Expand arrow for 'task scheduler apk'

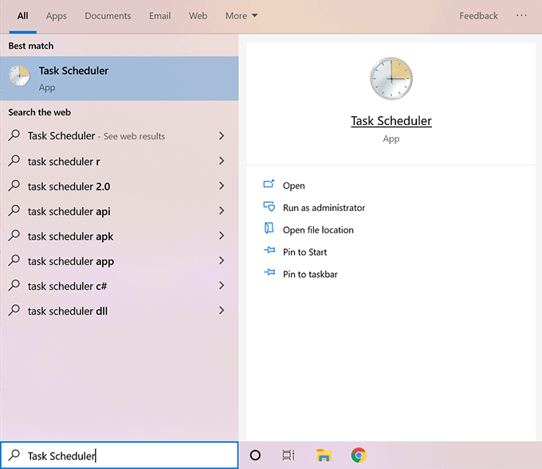tap(222, 236)
